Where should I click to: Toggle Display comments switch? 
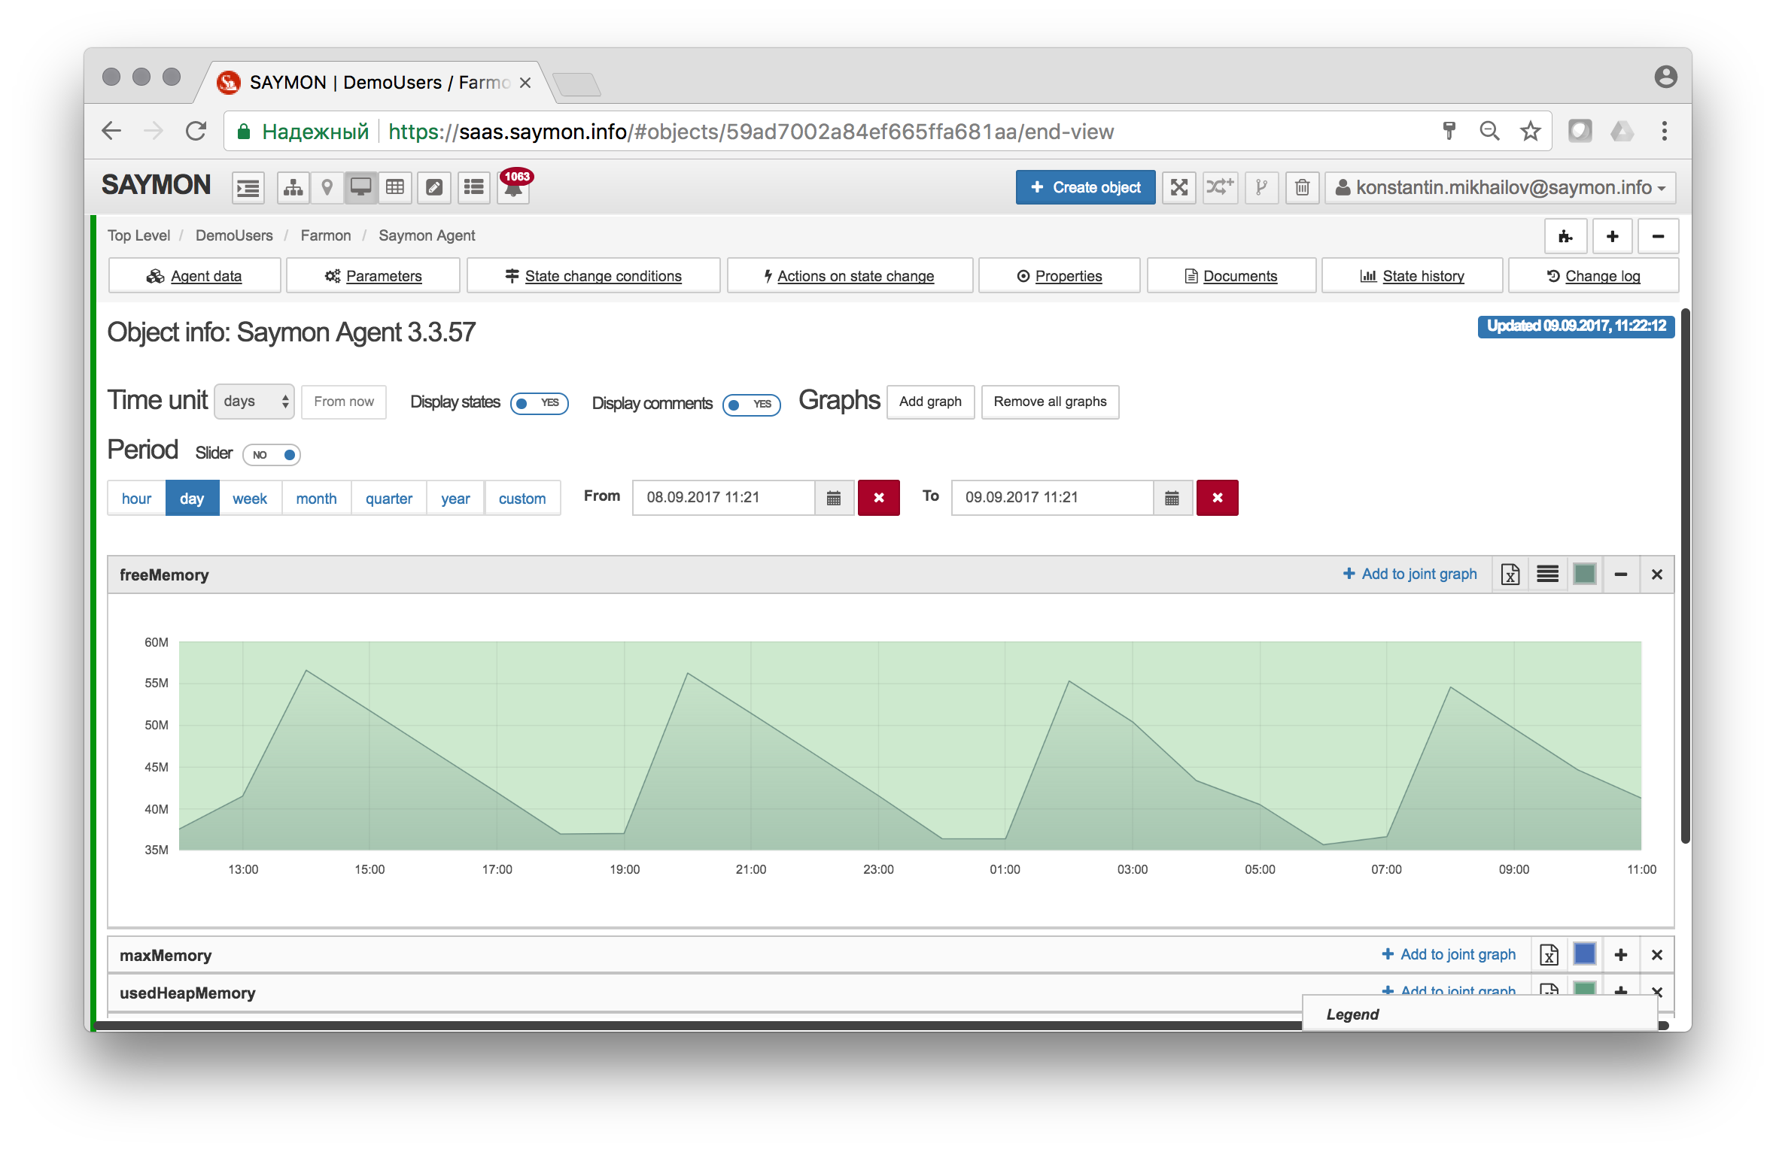click(751, 405)
